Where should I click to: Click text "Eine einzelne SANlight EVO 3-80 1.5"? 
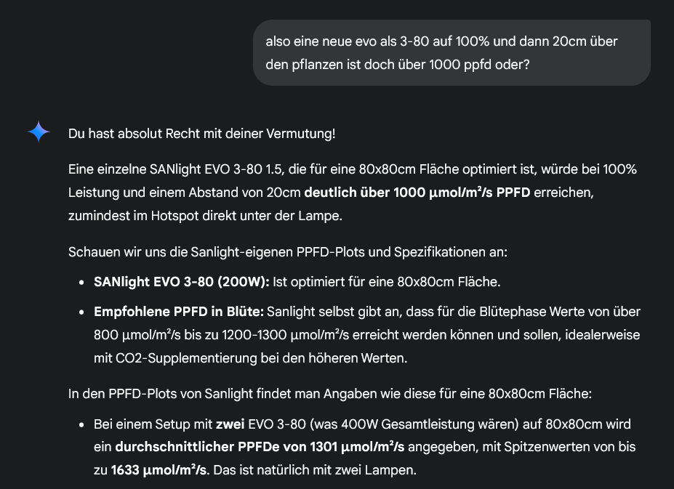[175, 169]
